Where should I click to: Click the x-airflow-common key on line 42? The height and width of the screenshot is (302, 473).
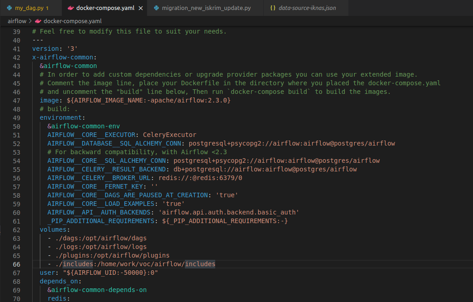click(63, 57)
